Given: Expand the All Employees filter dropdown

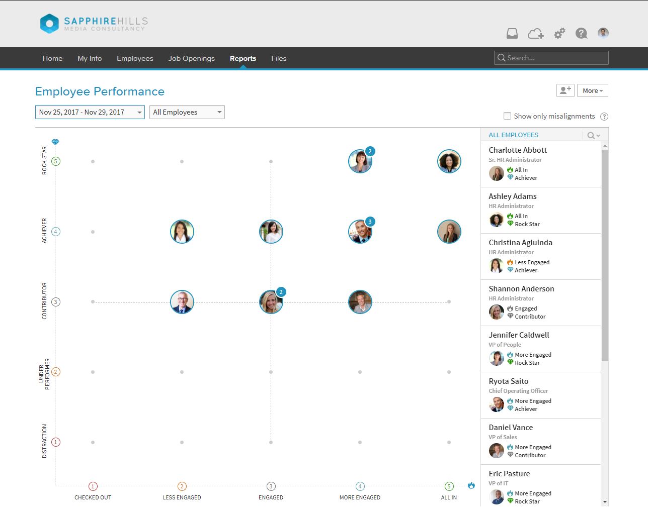Looking at the screenshot, I should 187,112.
